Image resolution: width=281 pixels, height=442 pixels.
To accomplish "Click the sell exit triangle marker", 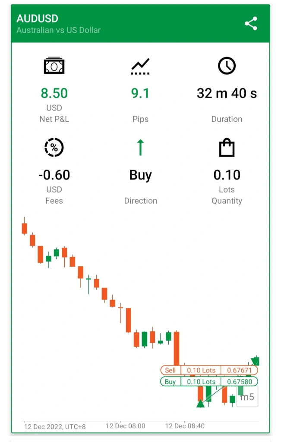I will (x=255, y=361).
